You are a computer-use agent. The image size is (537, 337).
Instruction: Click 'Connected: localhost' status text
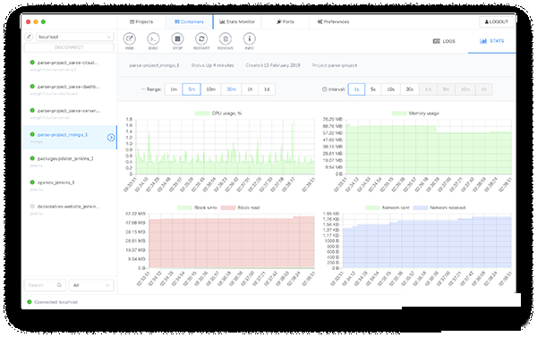(x=55, y=302)
